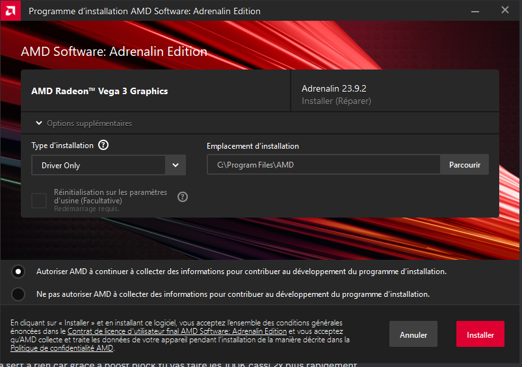Tick the Réinitialisation sur les paramètres d'usine checkbox
522x367 pixels.
click(x=39, y=201)
